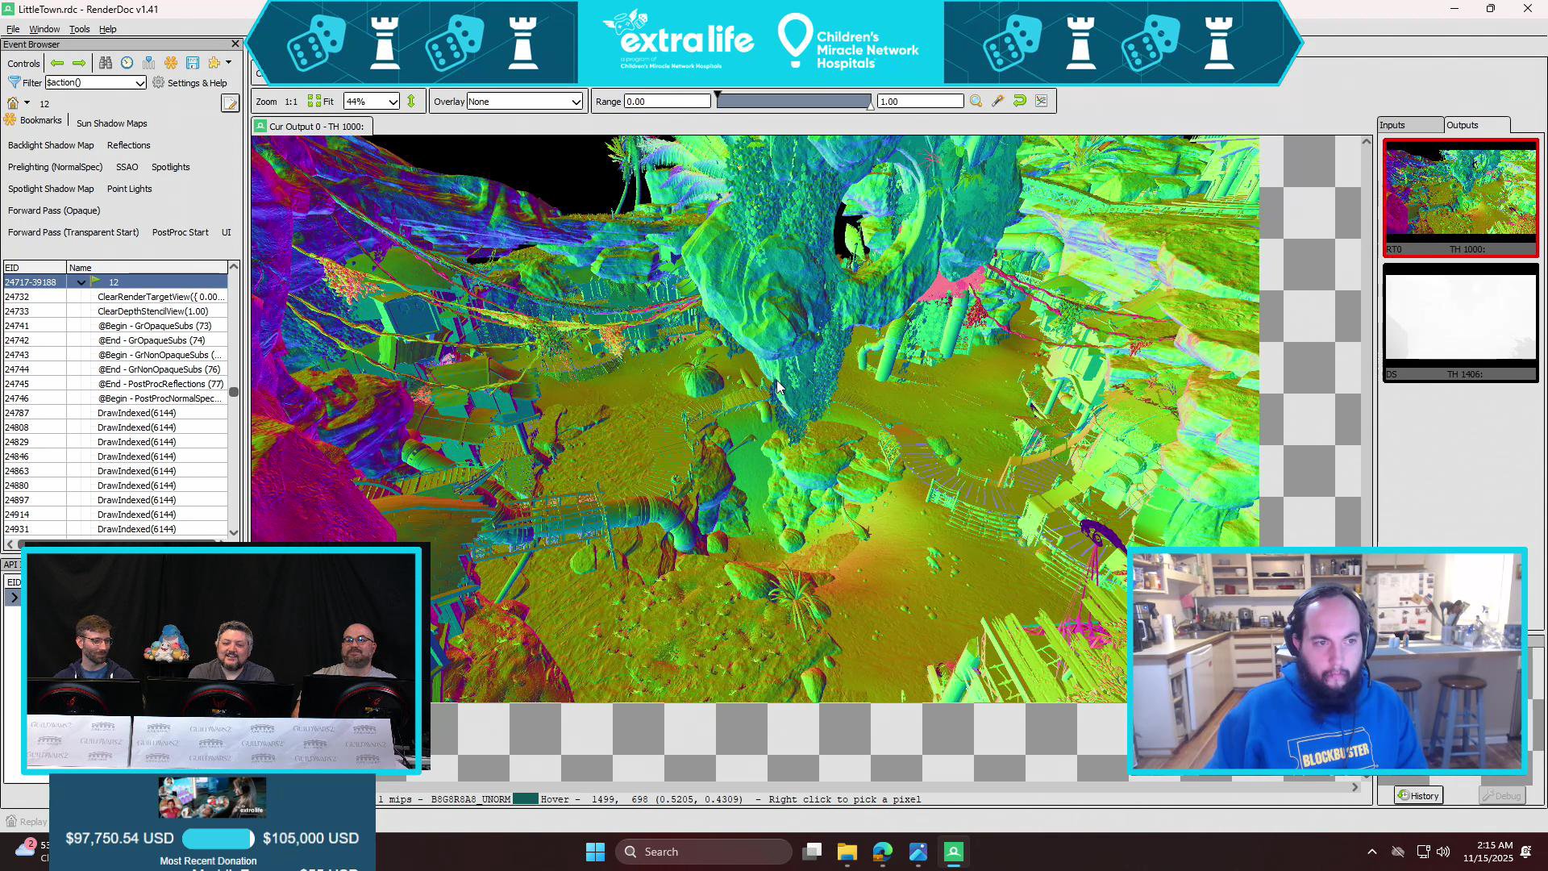The width and height of the screenshot is (1548, 871).
Task: Toggle Fit zoom to window
Action: tap(321, 101)
